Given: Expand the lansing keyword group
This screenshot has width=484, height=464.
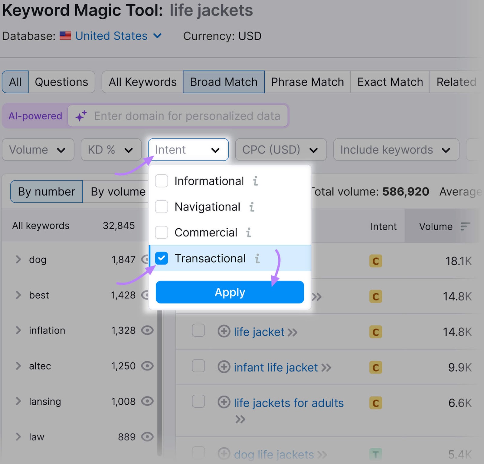Looking at the screenshot, I should click(x=18, y=401).
